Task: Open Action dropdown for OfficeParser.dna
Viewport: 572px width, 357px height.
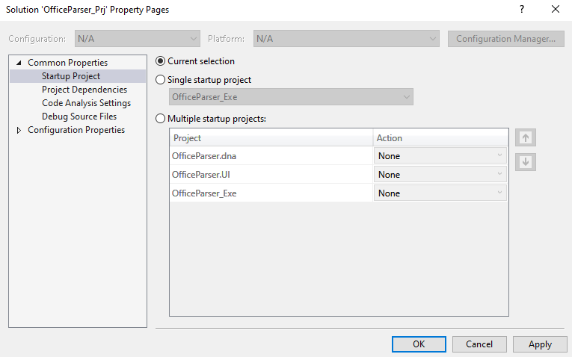Action: point(440,155)
